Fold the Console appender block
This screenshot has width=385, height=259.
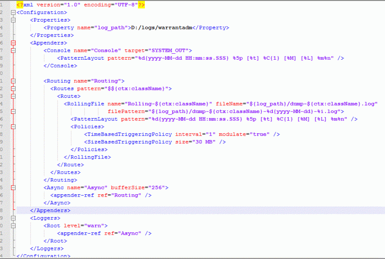point(13,51)
